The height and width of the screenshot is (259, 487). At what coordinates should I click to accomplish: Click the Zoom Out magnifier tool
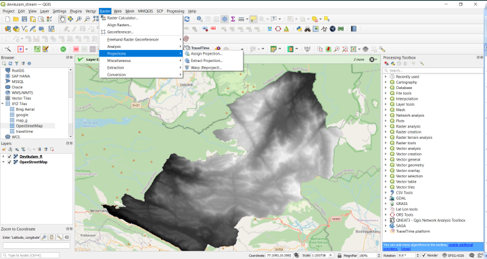[x=87, y=19]
